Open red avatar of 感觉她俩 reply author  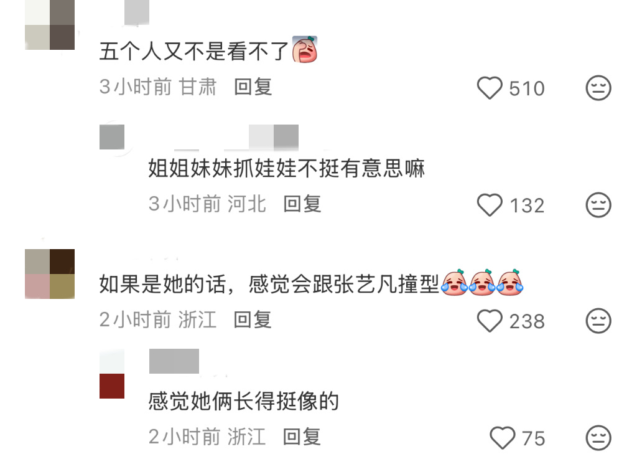pos(112,374)
